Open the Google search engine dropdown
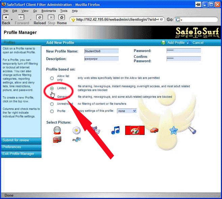The image size is (222, 199). [x=178, y=20]
